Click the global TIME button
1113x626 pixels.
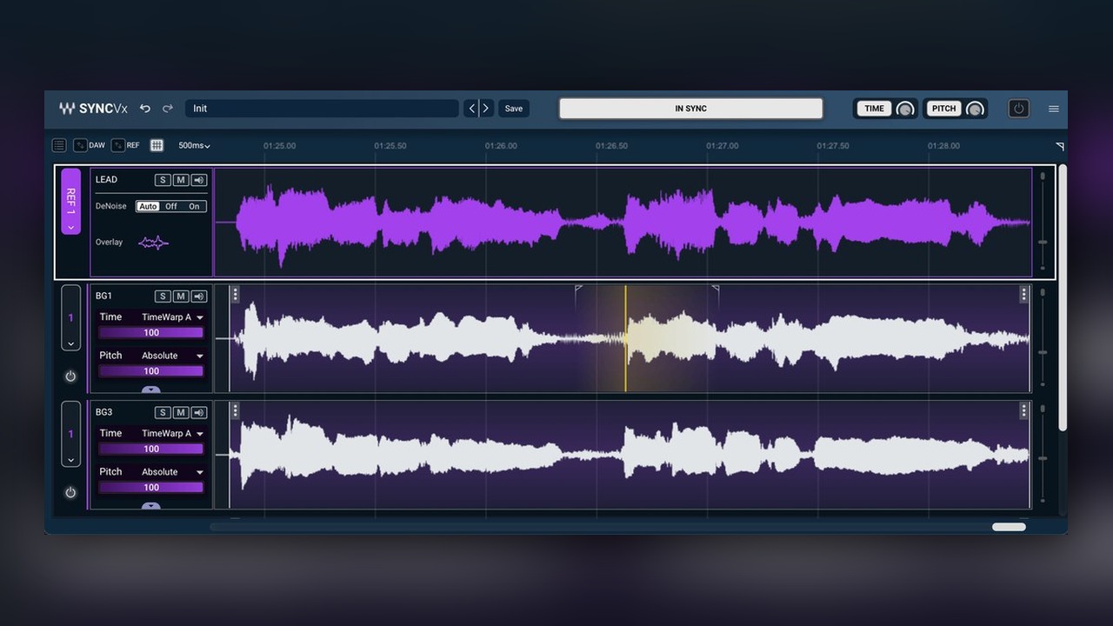point(874,109)
